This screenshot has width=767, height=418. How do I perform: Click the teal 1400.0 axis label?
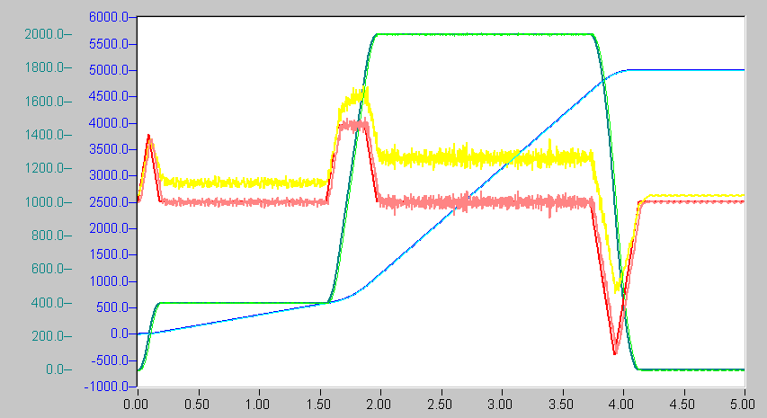[x=44, y=135]
